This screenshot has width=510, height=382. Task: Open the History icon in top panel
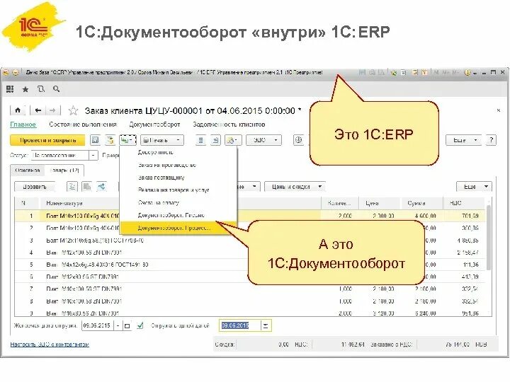[40, 89]
